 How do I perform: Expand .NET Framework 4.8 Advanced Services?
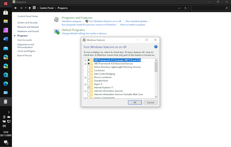tap(85, 64)
